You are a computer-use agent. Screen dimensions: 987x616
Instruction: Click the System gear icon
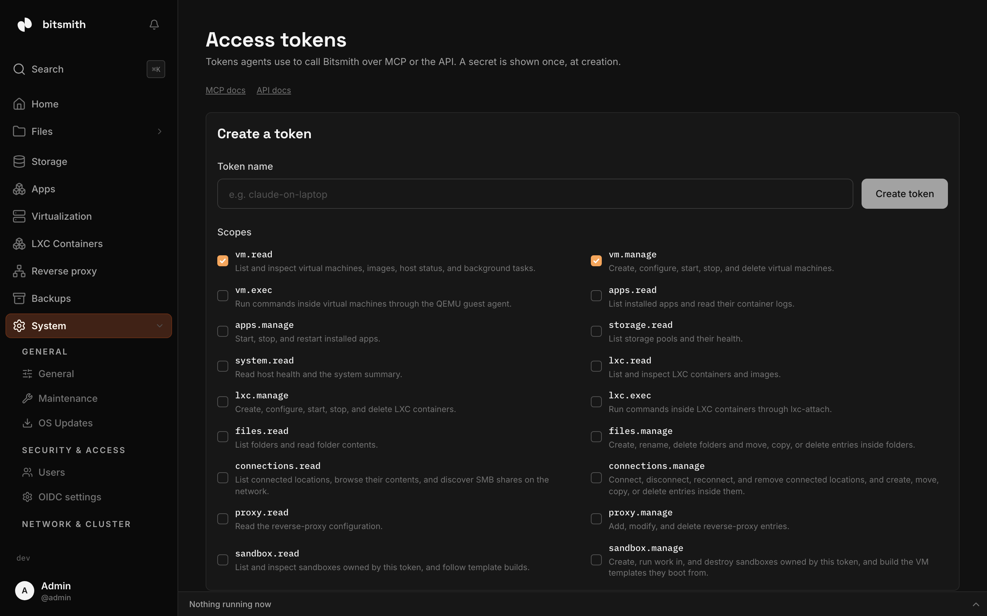point(19,325)
